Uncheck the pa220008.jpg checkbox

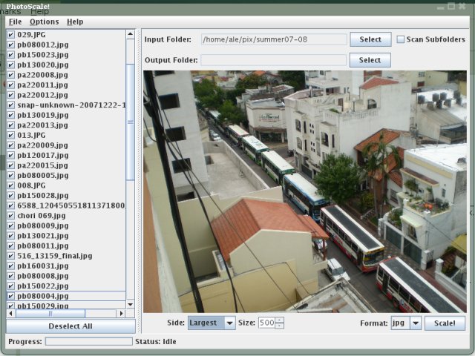(11, 75)
